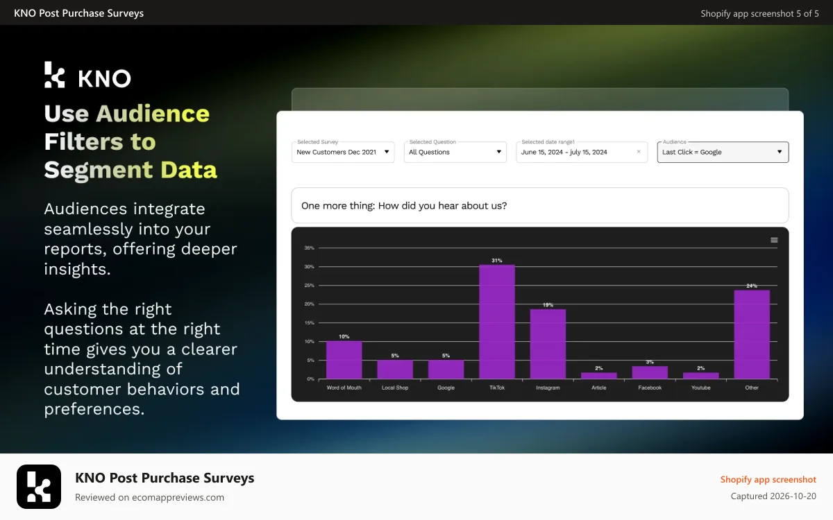Open the Selected Survey dropdown
Viewport: 833px width, 520px height.
(x=343, y=152)
